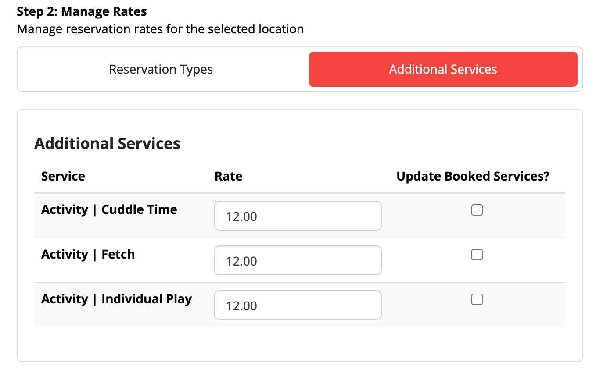This screenshot has width=596, height=376.
Task: Edit the Fetch rate field
Action: [x=298, y=260]
